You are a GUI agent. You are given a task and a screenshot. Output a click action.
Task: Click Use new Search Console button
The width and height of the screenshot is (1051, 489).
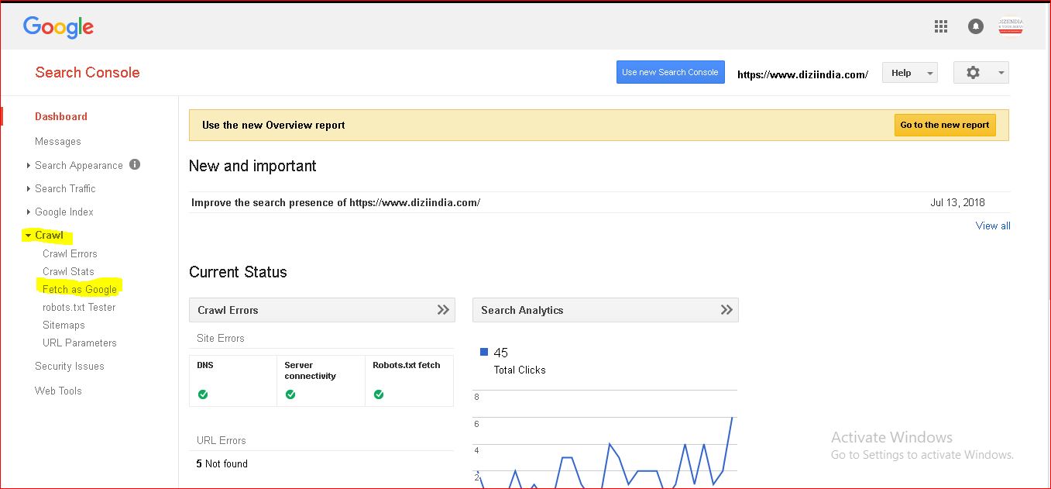point(671,72)
